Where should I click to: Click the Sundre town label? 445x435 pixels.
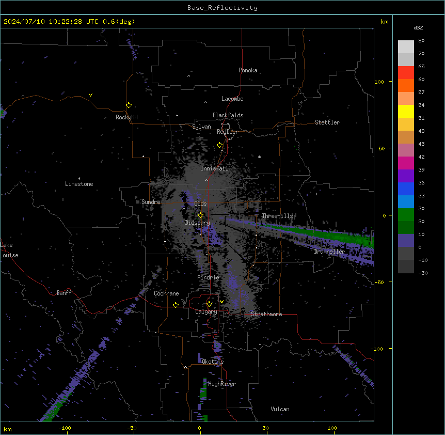pos(151,202)
